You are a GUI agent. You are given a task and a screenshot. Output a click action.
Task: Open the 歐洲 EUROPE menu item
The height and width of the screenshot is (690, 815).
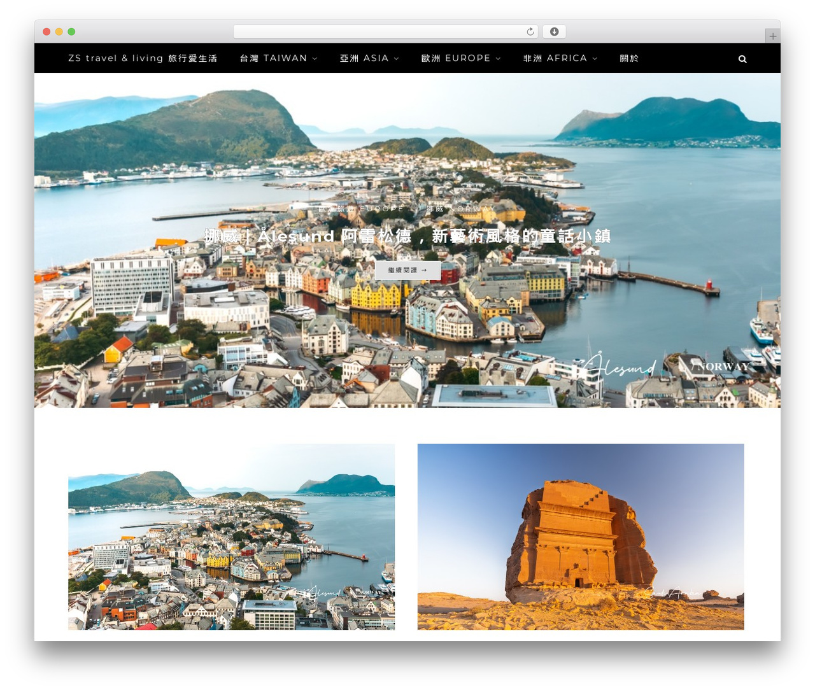point(456,58)
